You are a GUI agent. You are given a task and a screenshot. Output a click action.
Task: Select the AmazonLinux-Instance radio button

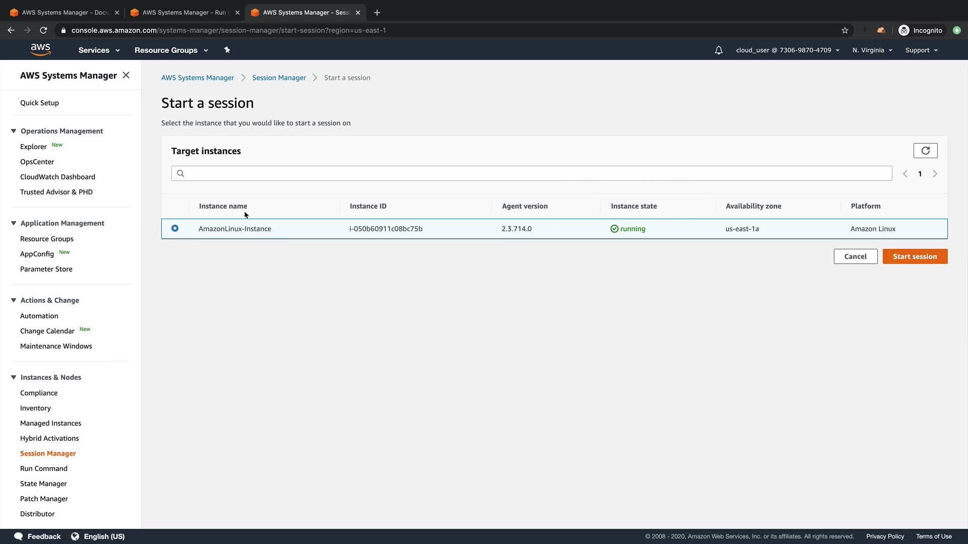point(175,228)
